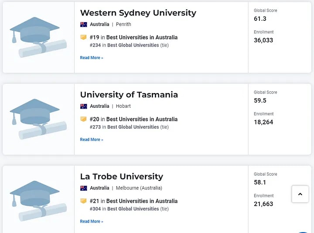
Task: Click the #20 ranking badge icon
Action: click(x=84, y=119)
